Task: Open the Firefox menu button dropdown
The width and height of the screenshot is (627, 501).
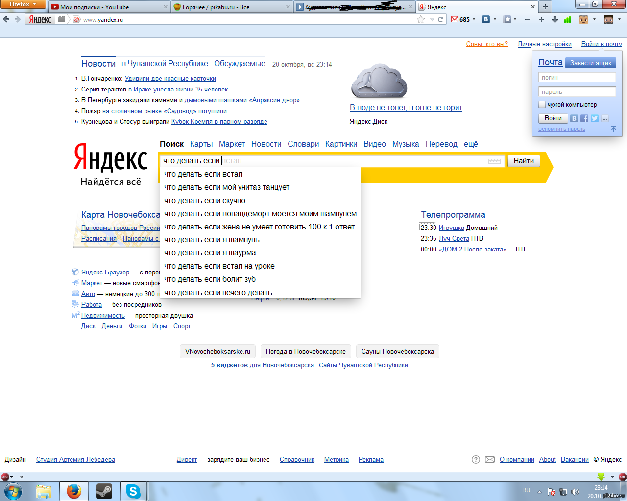Action: coord(23,4)
